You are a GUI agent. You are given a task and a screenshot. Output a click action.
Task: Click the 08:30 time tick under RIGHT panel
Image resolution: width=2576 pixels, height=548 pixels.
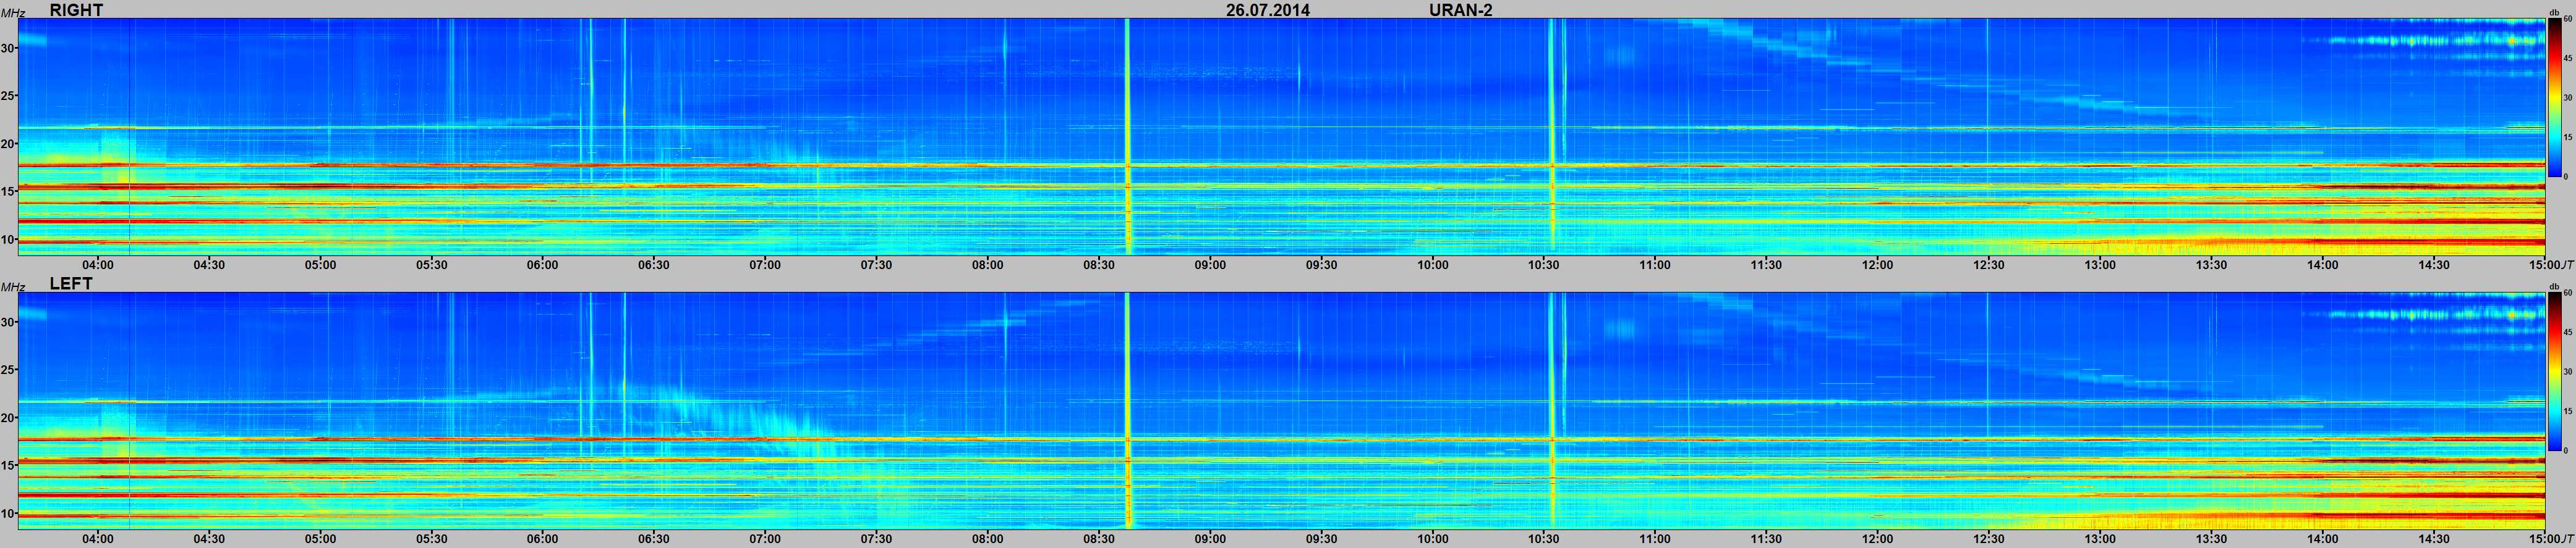1099,265
